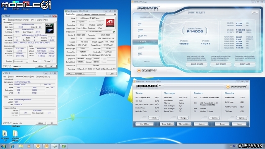Click the Futuremark logo in 3DMark Vantage
The height and width of the screenshot is (149, 265).
point(147,70)
